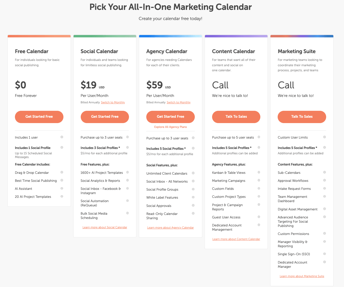View info for Social Analytics & Reports
Screen dimensions: 344x287
[127, 180]
